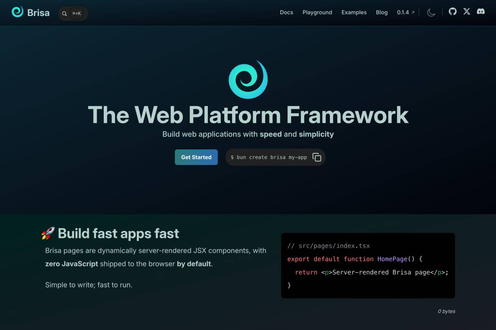Open the search box with magnifier icon
The image size is (496, 330).
(73, 13)
